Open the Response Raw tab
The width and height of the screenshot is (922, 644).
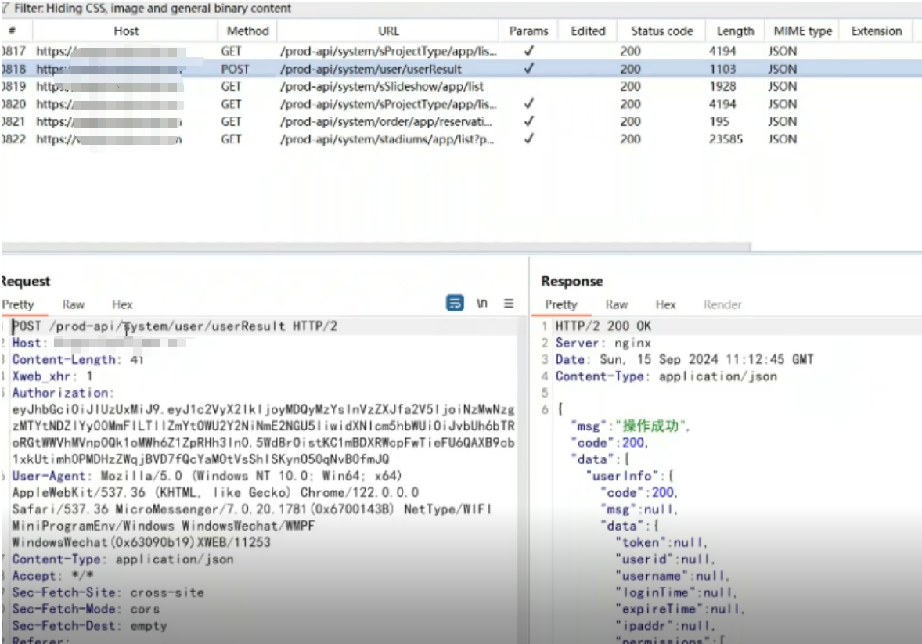(616, 304)
